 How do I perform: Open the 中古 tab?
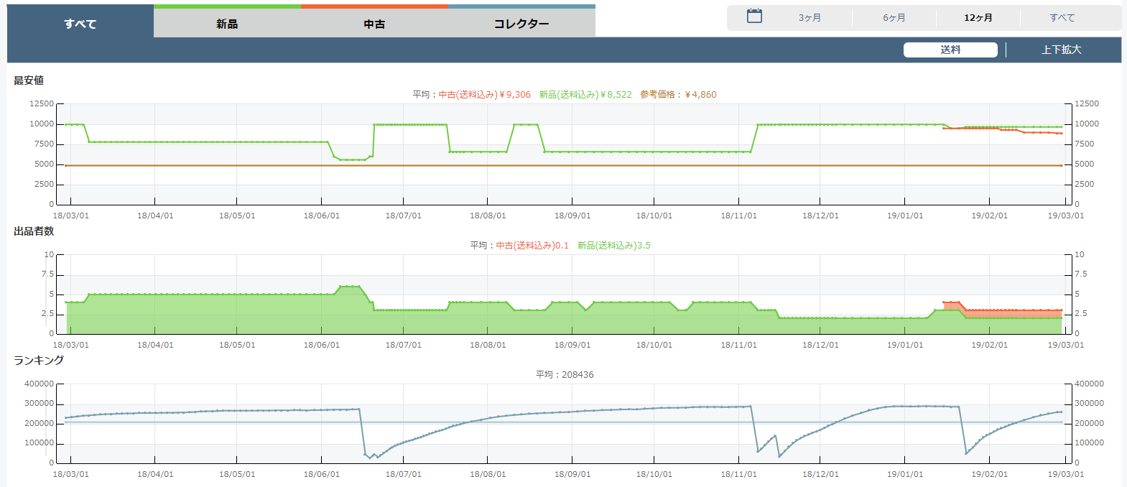[374, 24]
